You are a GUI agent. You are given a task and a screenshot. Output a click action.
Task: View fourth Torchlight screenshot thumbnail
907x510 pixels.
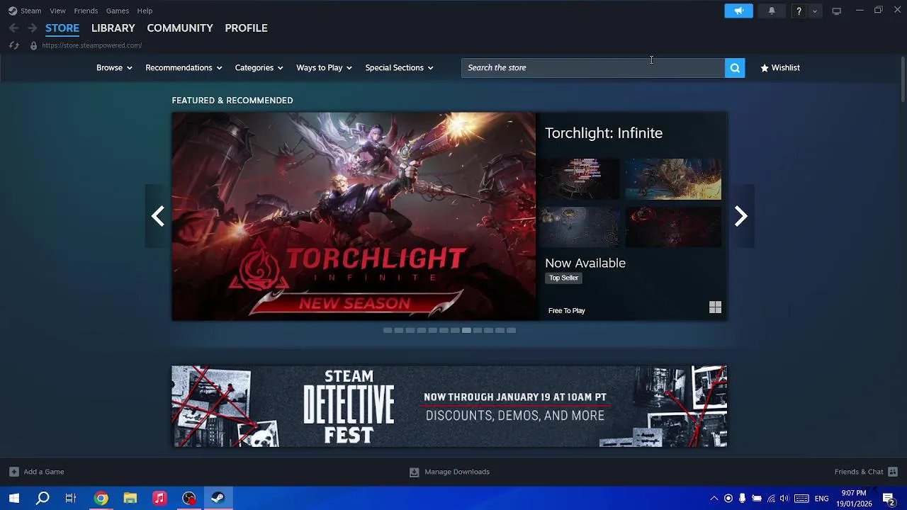pos(673,227)
